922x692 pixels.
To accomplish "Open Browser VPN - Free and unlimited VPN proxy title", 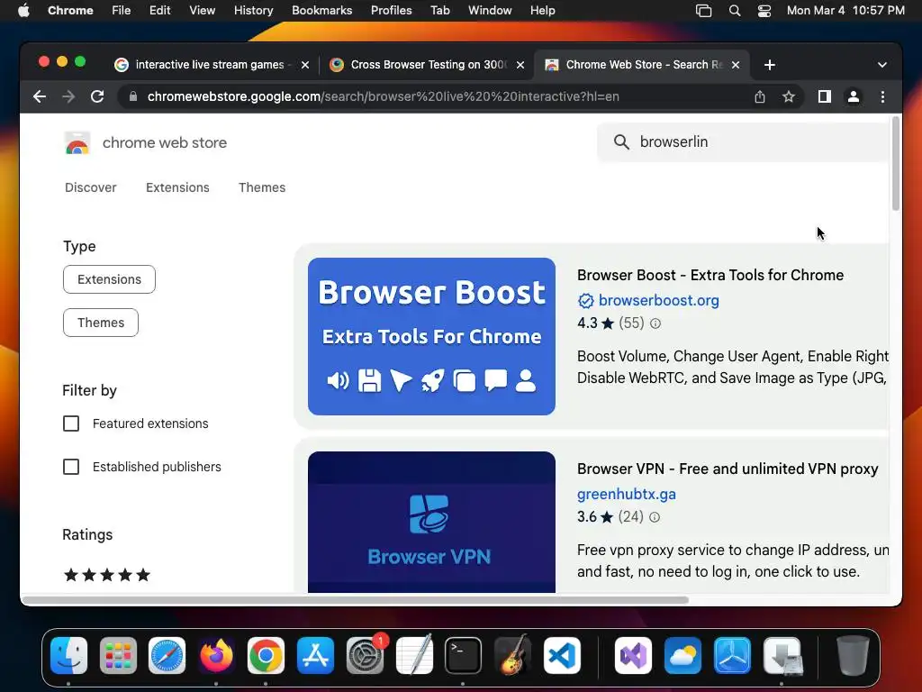I will (x=728, y=469).
